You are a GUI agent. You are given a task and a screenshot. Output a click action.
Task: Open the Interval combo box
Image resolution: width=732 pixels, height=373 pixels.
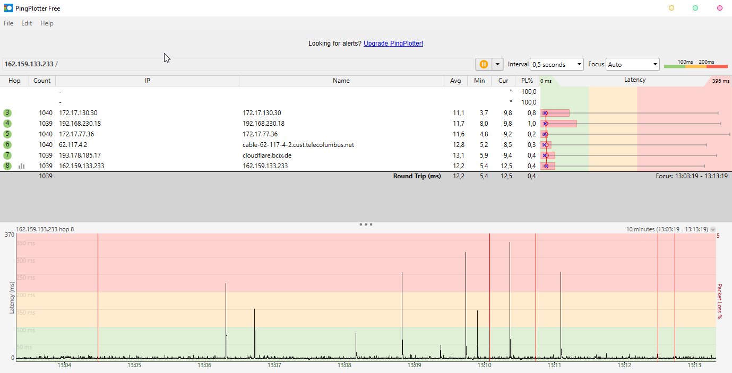coord(557,64)
